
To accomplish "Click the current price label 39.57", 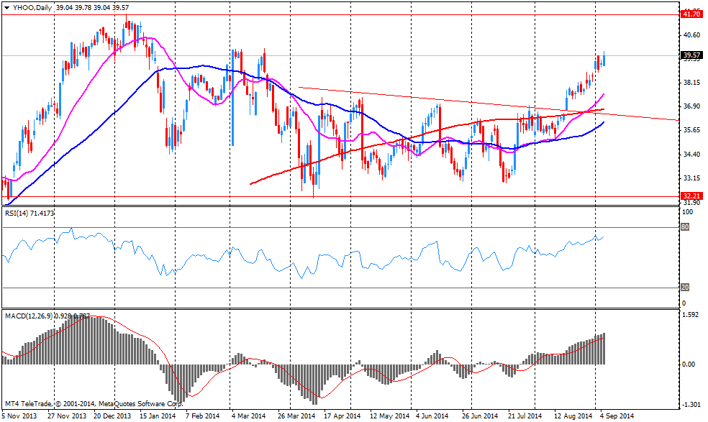I will pyautogui.click(x=691, y=55).
